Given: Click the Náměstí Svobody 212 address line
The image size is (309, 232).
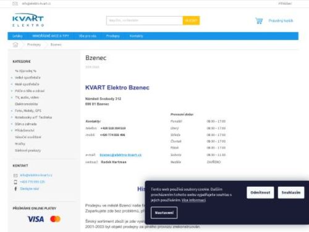Looking at the screenshot, I should pyautogui.click(x=103, y=99).
